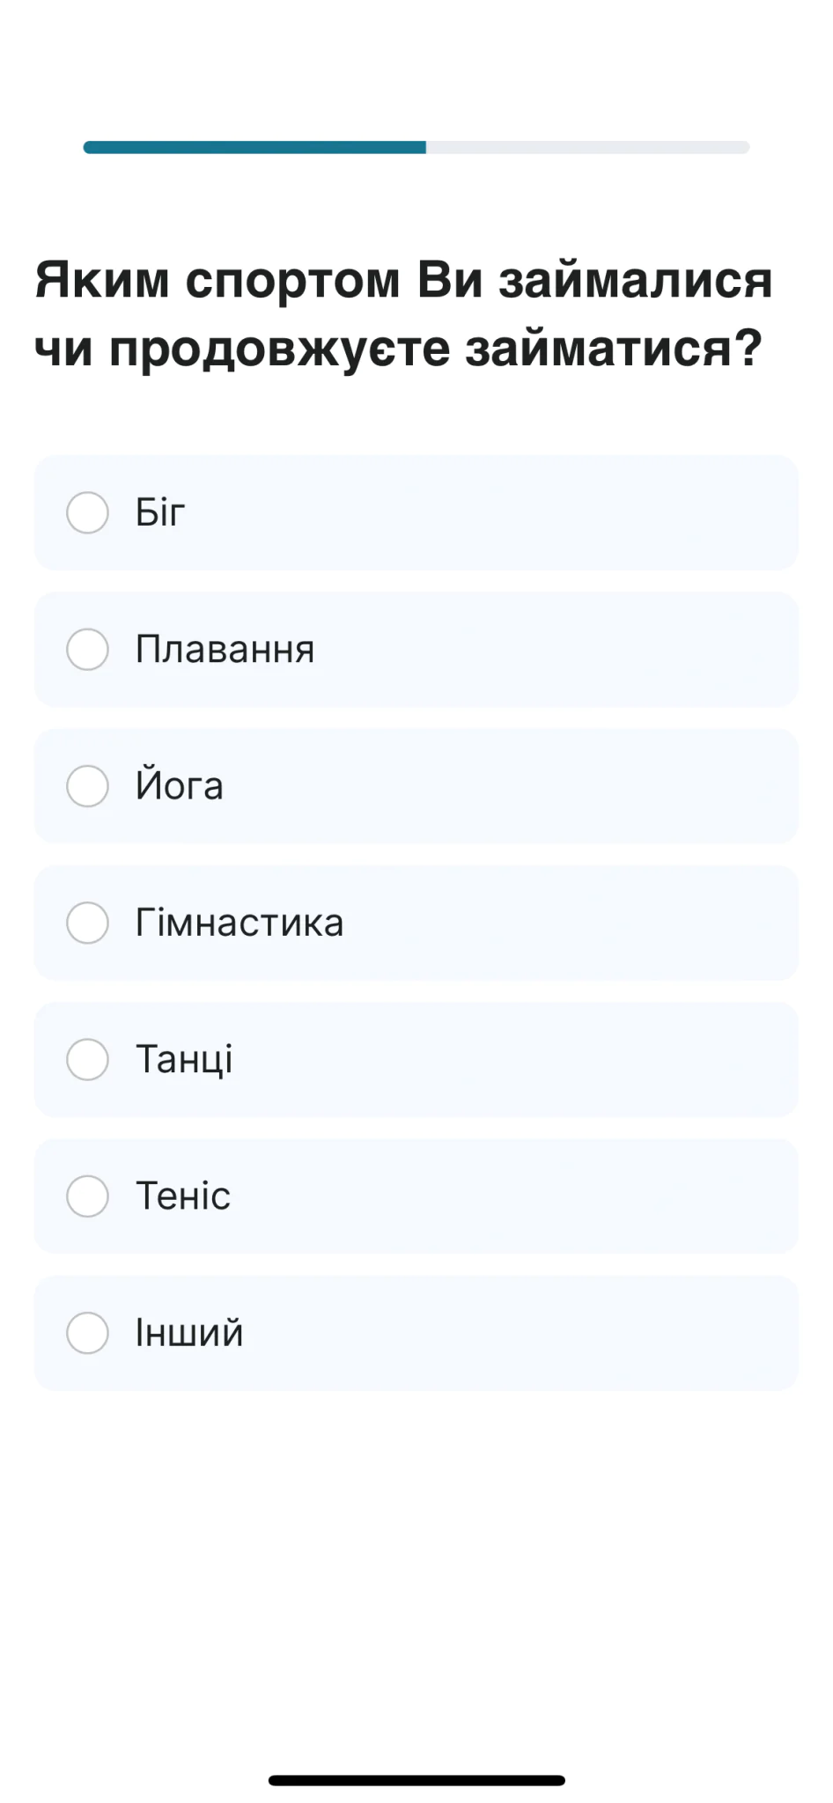Click the Гімнастика label text
833x1803 pixels.
pos(239,923)
